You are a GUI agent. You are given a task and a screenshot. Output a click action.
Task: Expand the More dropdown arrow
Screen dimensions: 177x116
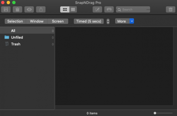(132, 21)
